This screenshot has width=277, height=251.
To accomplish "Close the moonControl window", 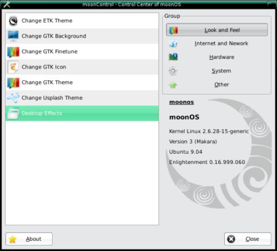I will (248, 239).
